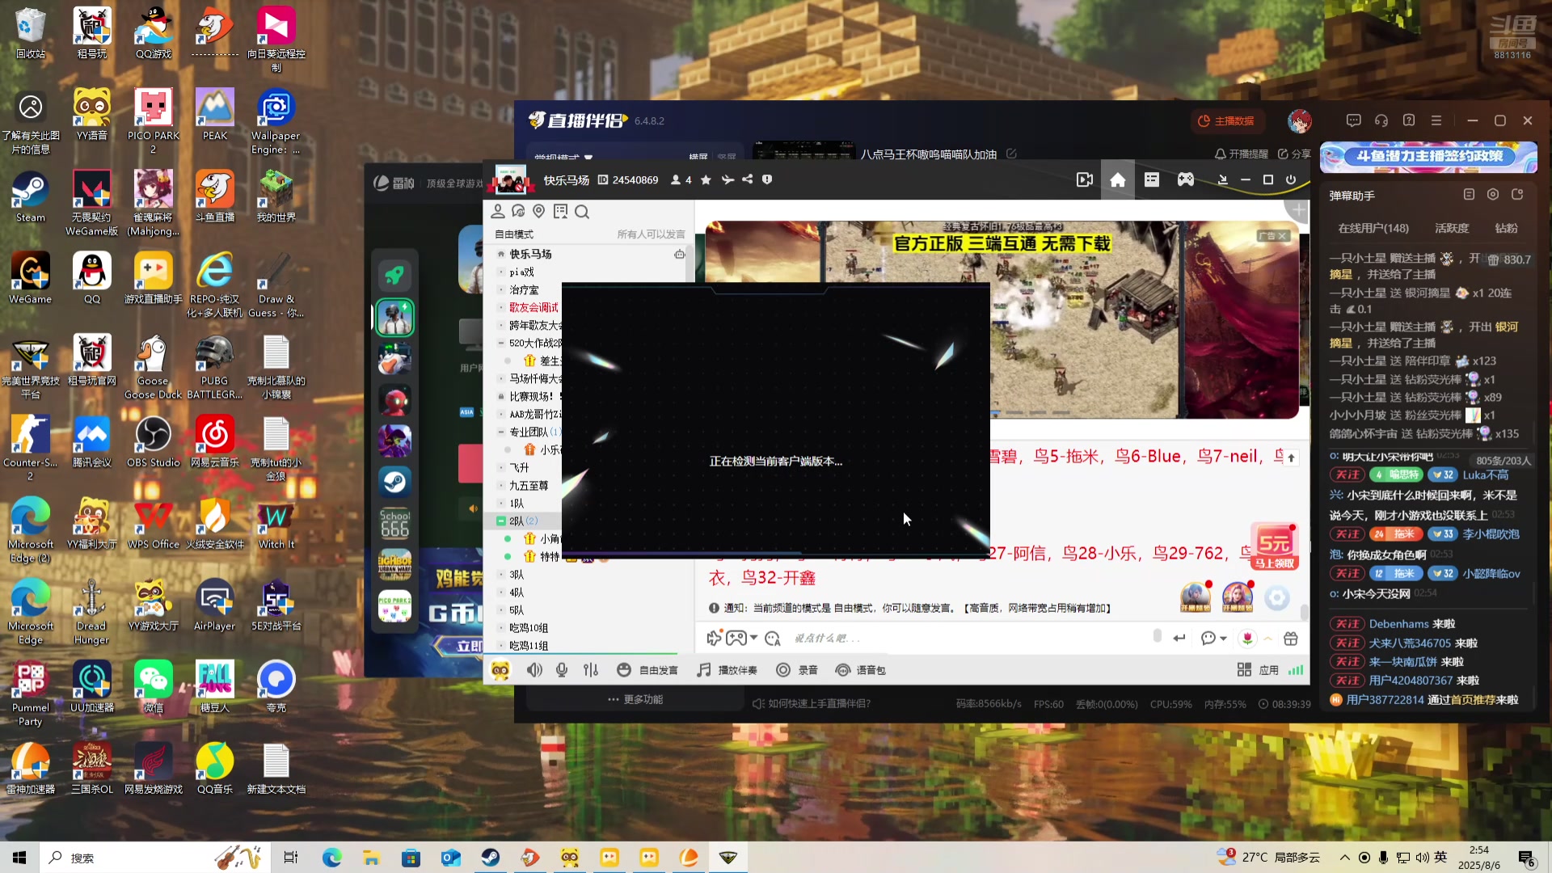Open 主播数据 streamer data

point(1226,120)
